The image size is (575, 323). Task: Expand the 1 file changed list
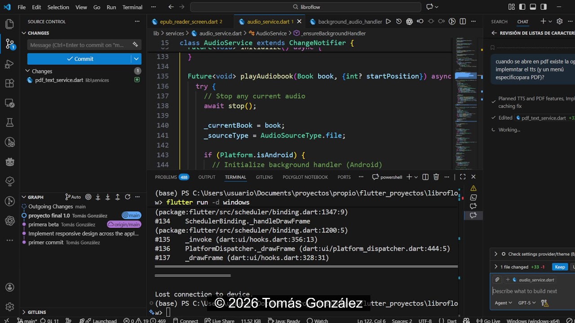click(496, 267)
